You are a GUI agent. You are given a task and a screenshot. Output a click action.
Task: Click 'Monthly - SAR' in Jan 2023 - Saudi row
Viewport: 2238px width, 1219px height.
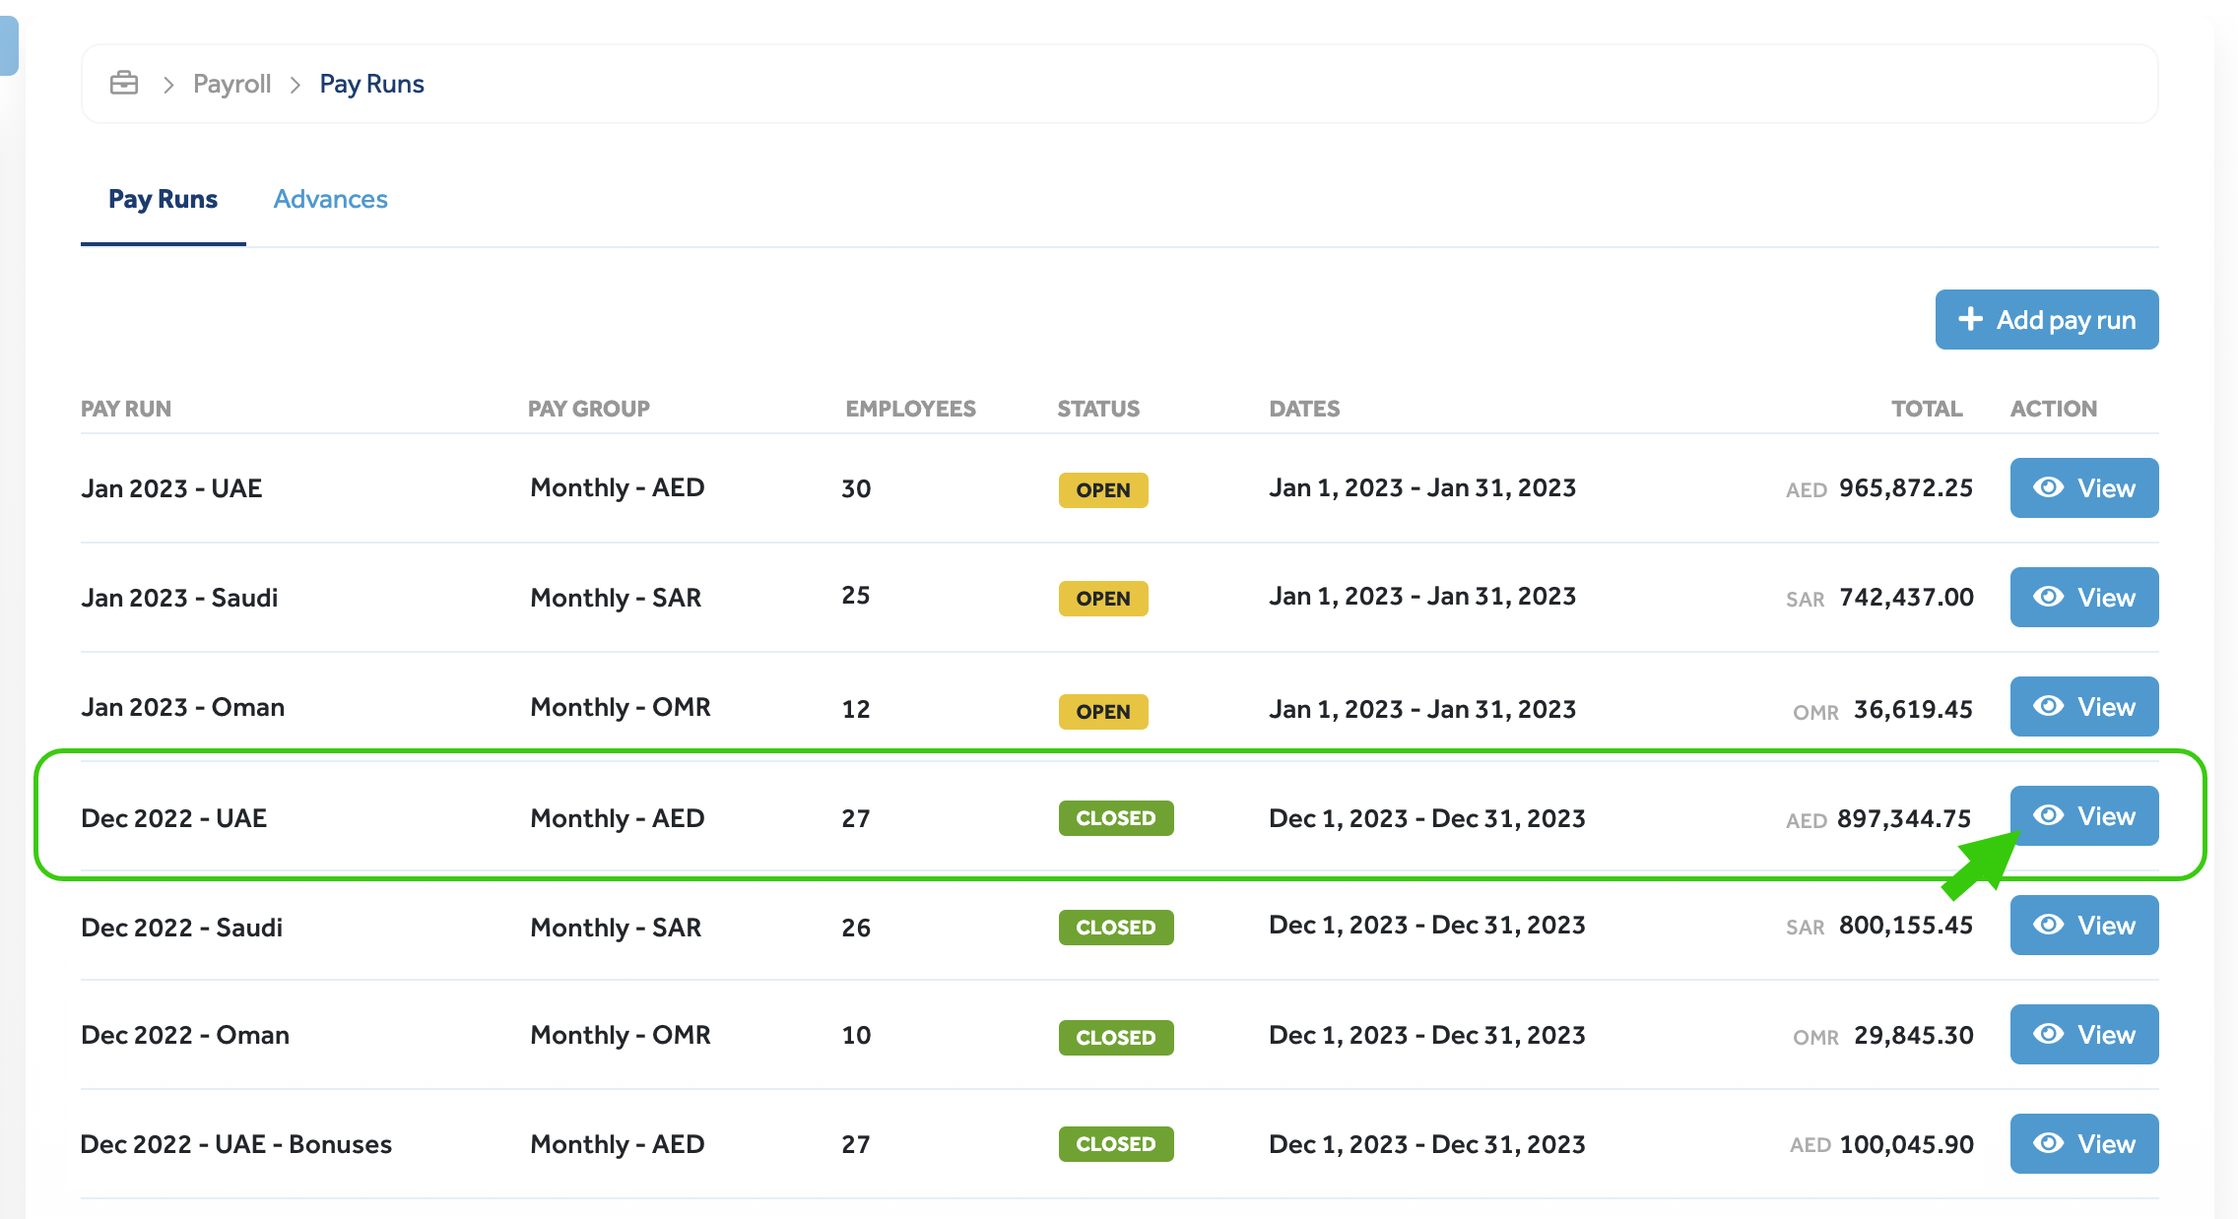click(616, 598)
